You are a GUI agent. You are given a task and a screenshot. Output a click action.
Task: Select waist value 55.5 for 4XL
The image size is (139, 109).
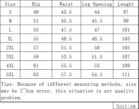point(66,66)
